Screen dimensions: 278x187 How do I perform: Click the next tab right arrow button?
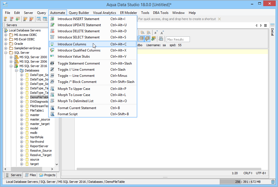tap(261, 26)
